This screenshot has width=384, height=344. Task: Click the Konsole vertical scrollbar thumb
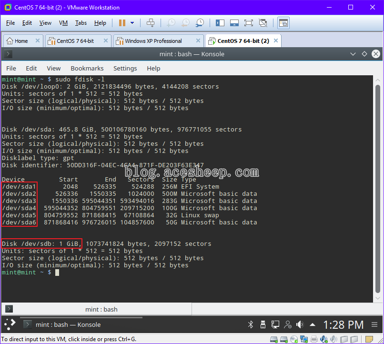click(378, 189)
